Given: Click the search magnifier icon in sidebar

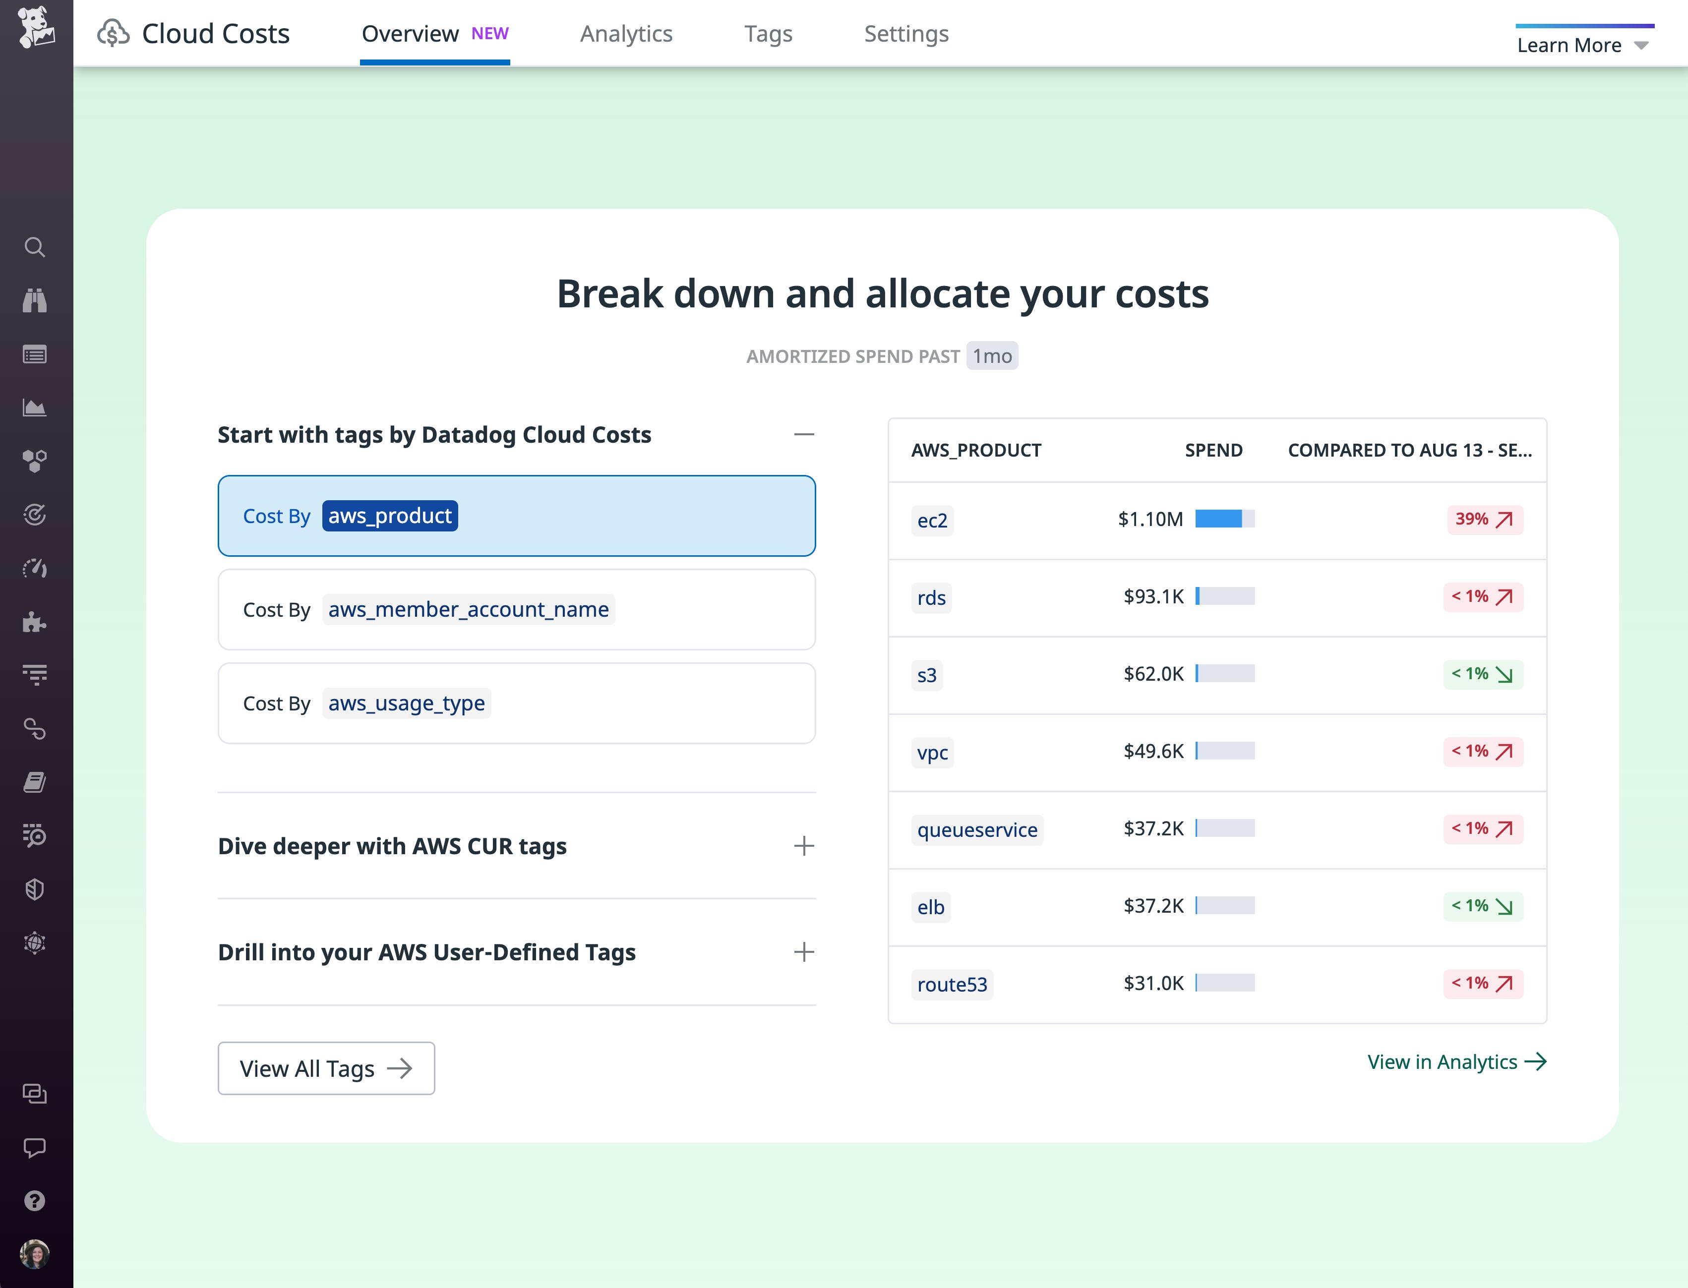Looking at the screenshot, I should point(35,247).
